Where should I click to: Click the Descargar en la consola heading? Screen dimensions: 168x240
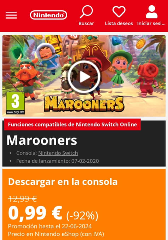[63, 182]
